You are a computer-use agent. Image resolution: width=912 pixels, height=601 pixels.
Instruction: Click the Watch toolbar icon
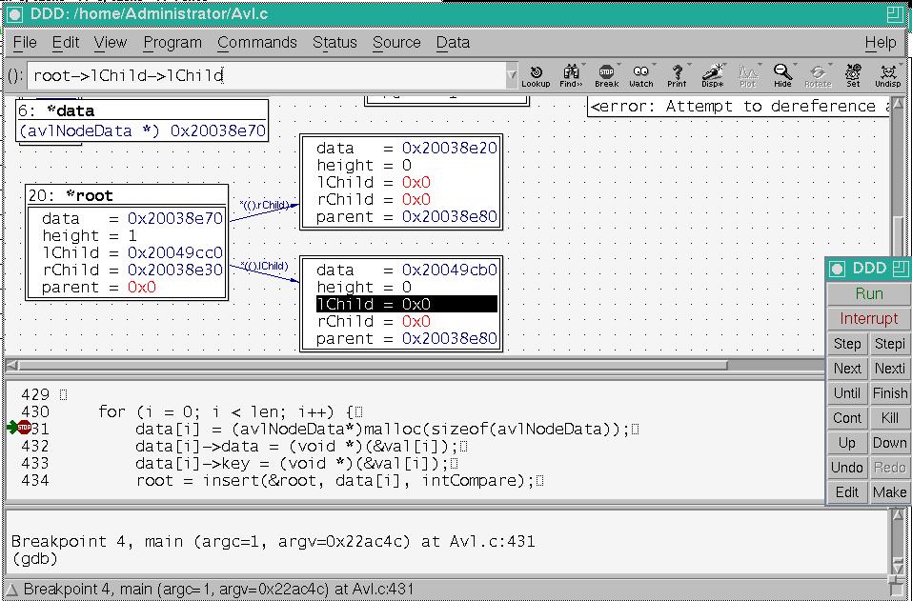click(x=641, y=75)
